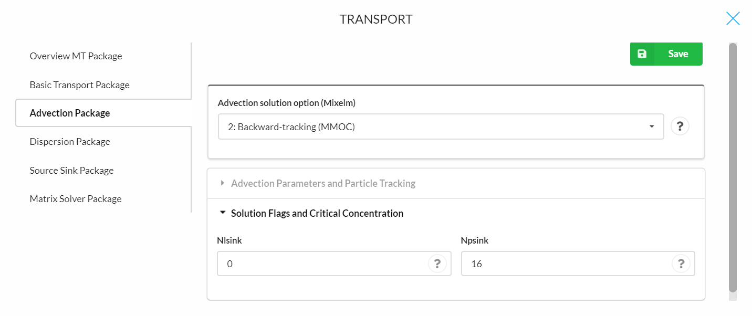
Task: Focus the Npsink input showing 16
Action: coord(557,264)
